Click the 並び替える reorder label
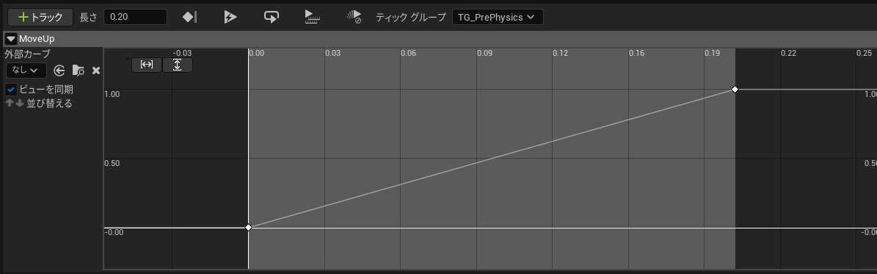 pos(49,103)
